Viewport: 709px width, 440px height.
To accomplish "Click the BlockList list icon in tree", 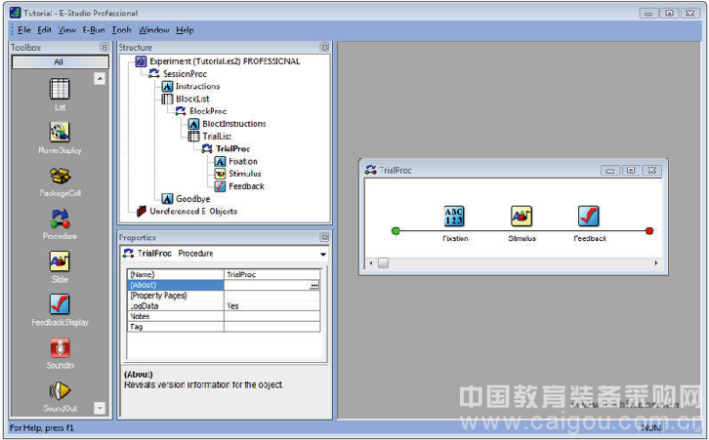I will tap(167, 99).
